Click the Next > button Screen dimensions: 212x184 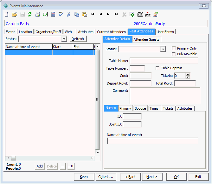(x=152, y=177)
